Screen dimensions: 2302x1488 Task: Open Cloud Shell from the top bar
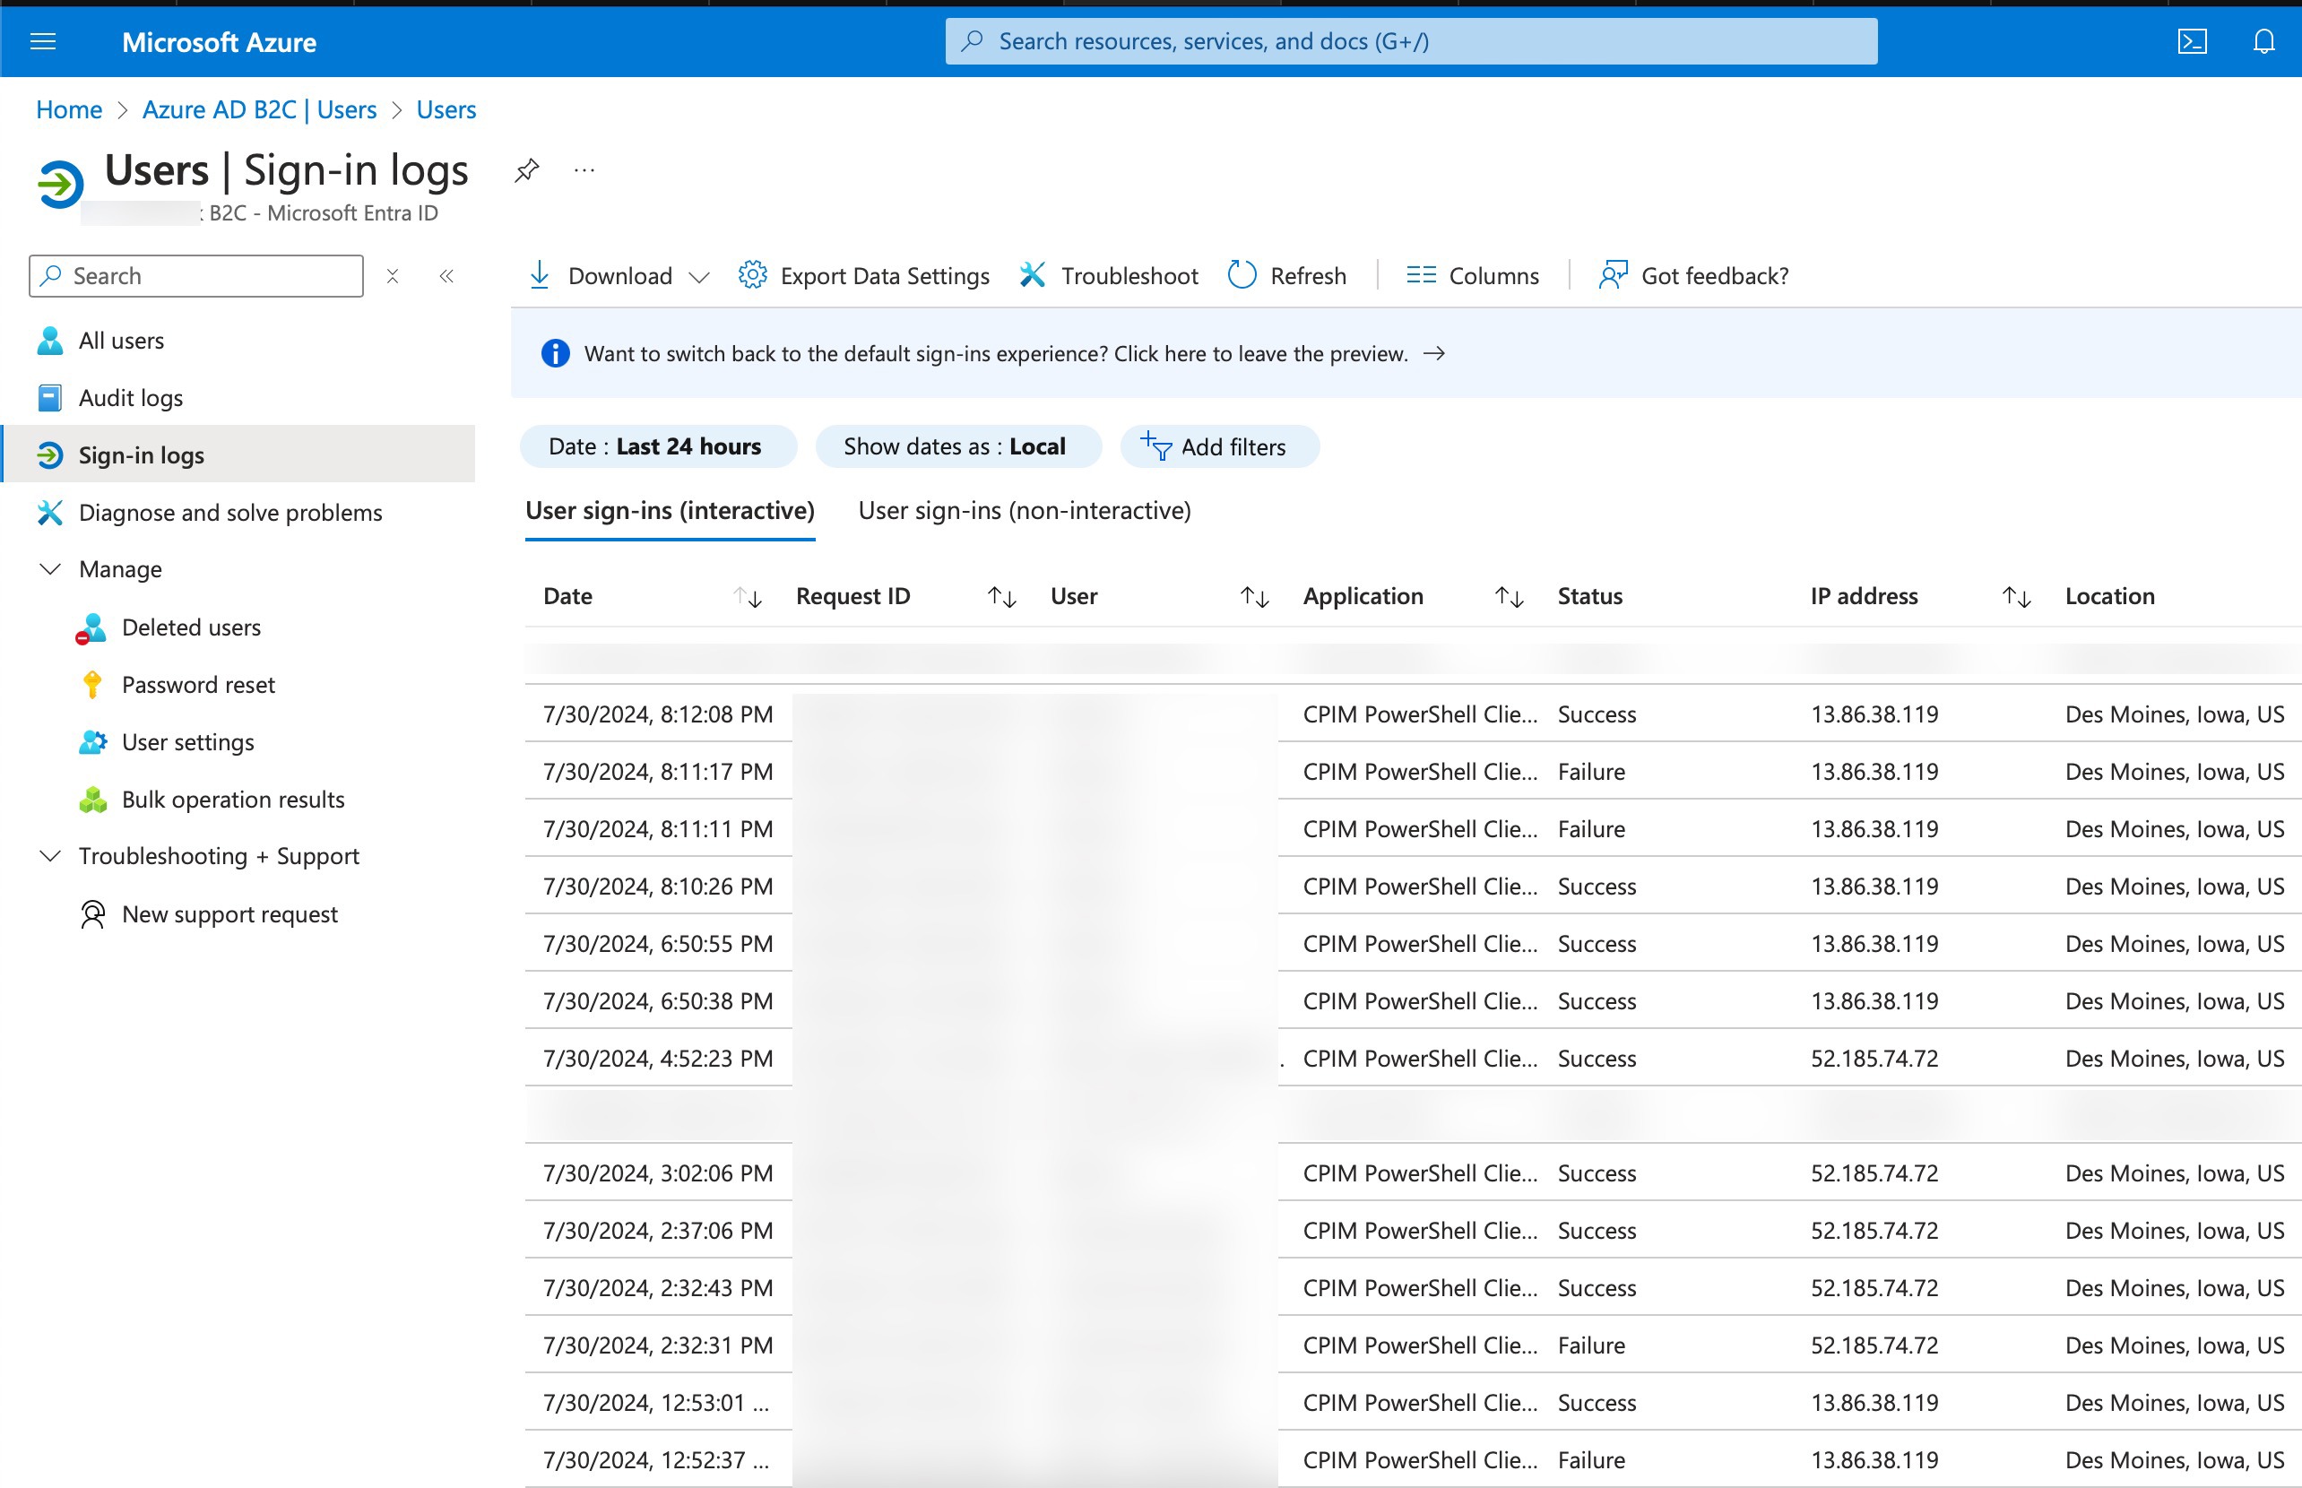coord(2192,41)
